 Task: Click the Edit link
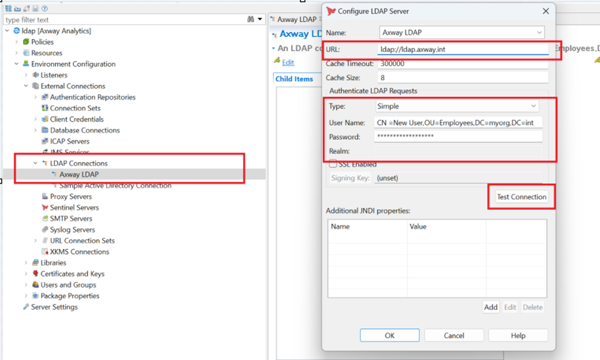(x=288, y=62)
